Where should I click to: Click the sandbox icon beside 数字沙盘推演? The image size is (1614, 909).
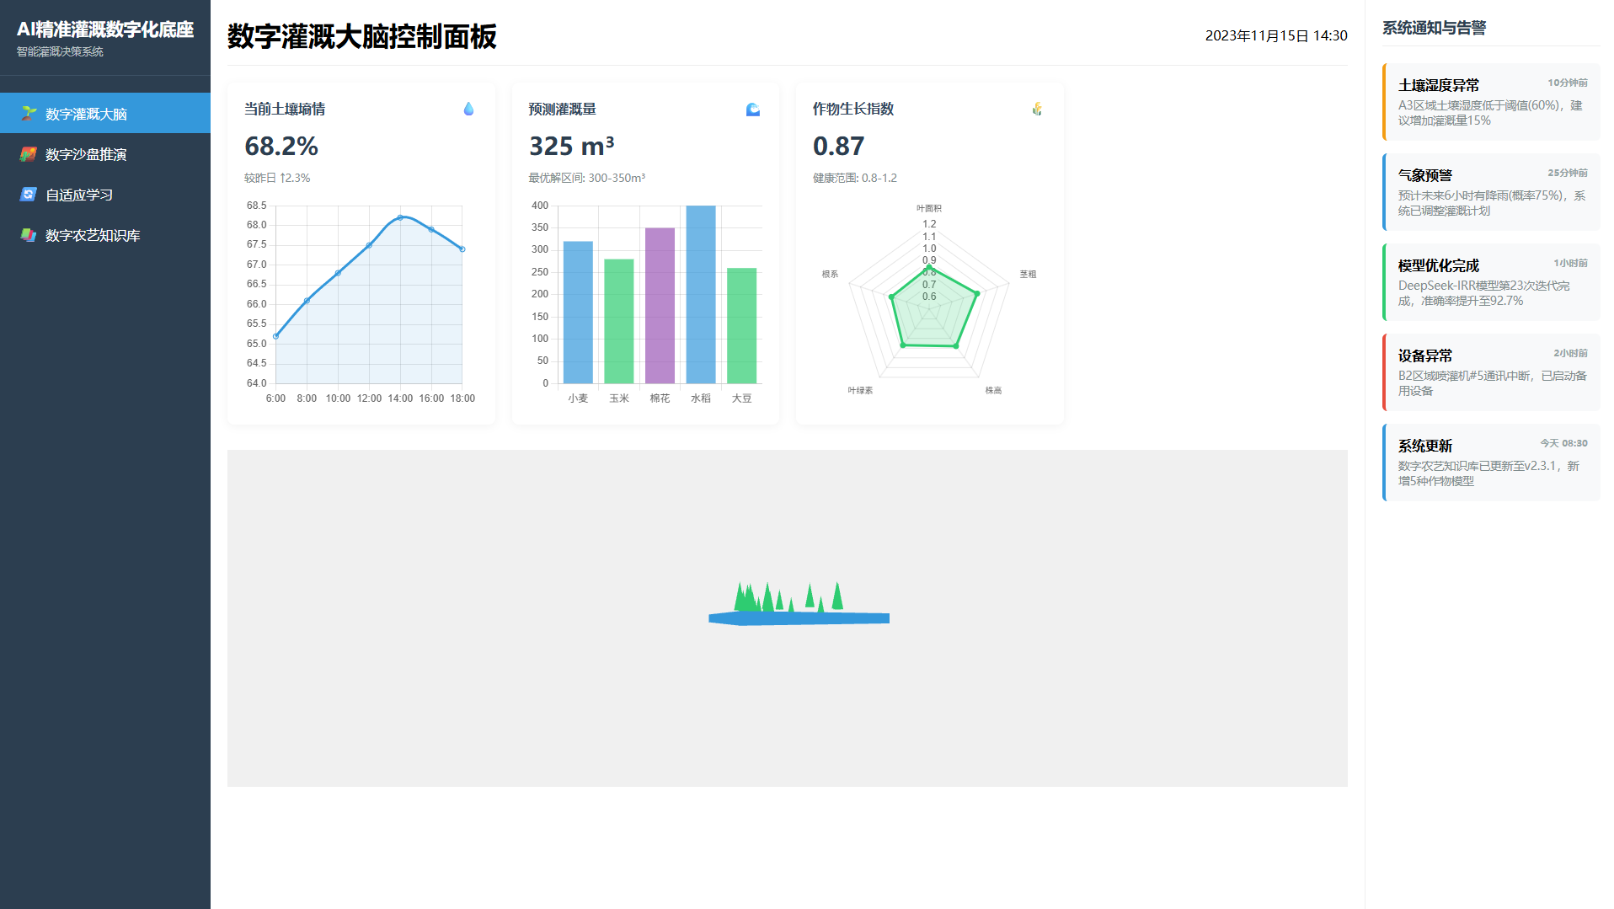click(x=29, y=154)
